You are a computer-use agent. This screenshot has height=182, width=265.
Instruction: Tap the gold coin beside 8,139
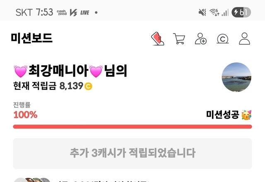(x=88, y=86)
